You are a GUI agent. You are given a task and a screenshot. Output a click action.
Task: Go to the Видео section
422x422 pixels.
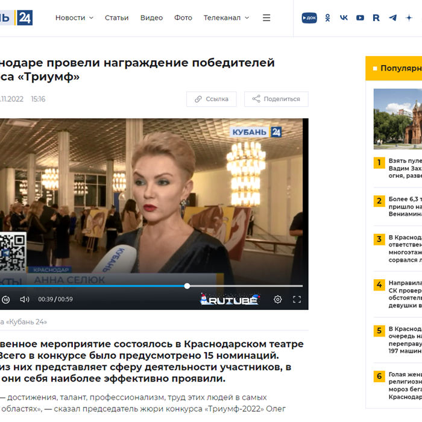[151, 17]
